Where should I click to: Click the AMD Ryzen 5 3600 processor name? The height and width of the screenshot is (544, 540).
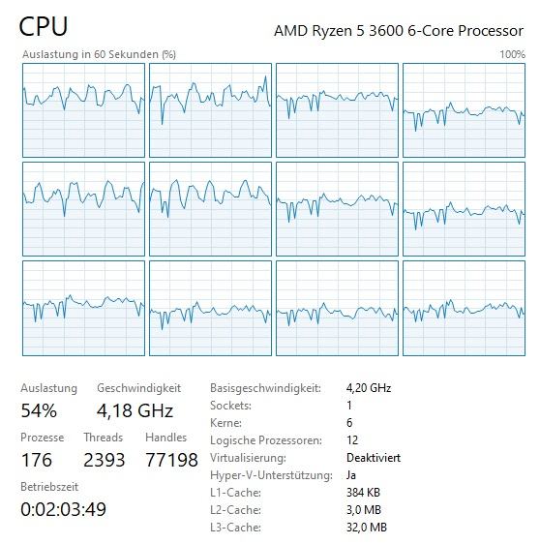tap(399, 31)
